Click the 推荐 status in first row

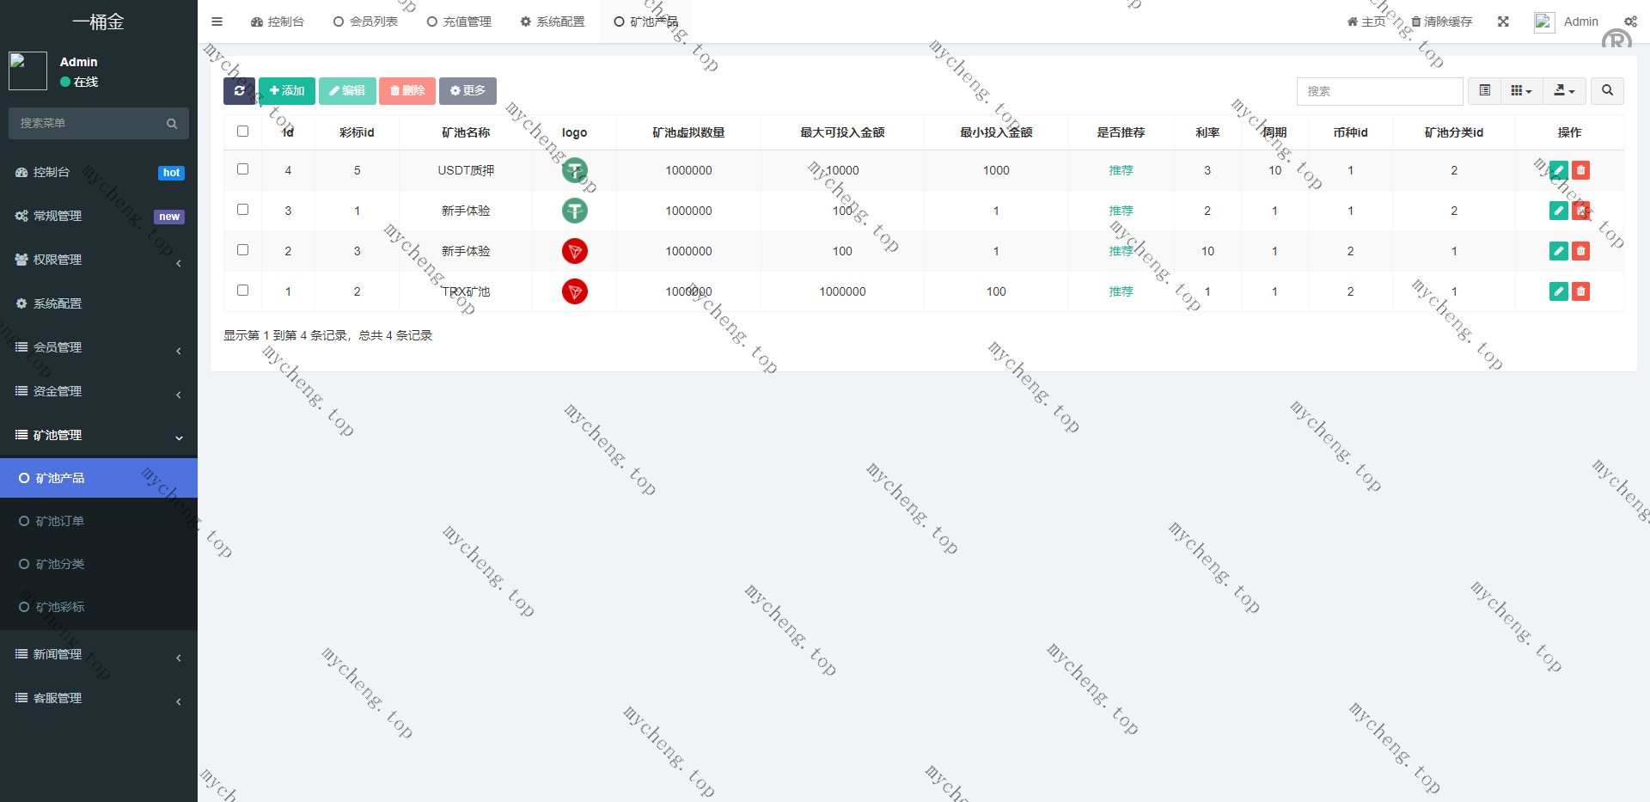pos(1121,170)
